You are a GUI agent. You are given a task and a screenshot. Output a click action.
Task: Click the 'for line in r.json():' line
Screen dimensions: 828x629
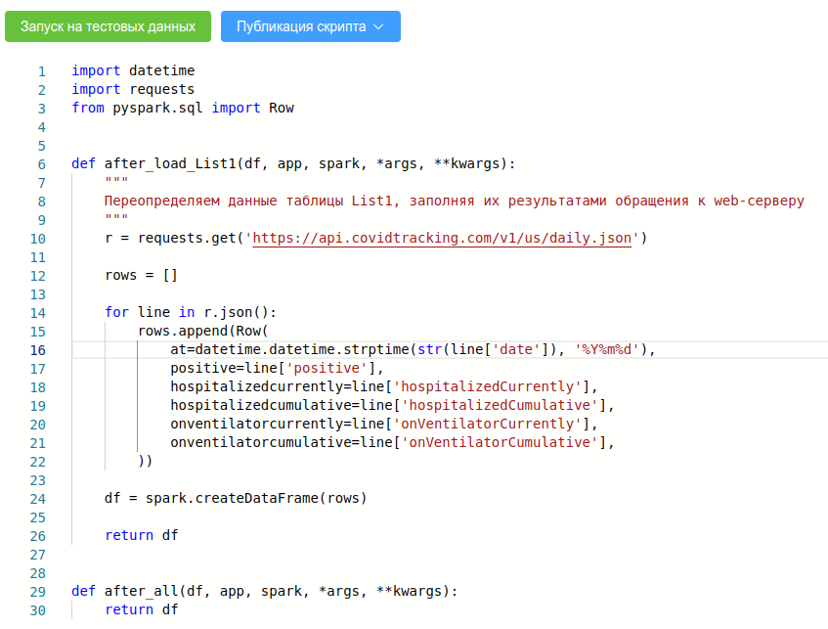click(x=191, y=312)
